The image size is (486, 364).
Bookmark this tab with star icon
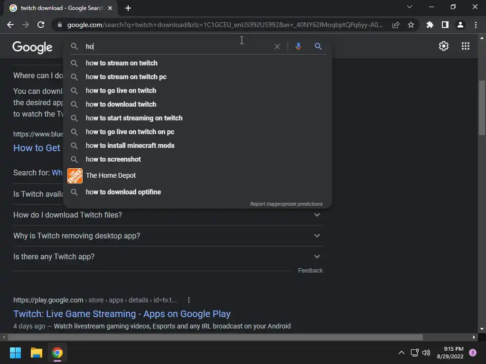411,25
